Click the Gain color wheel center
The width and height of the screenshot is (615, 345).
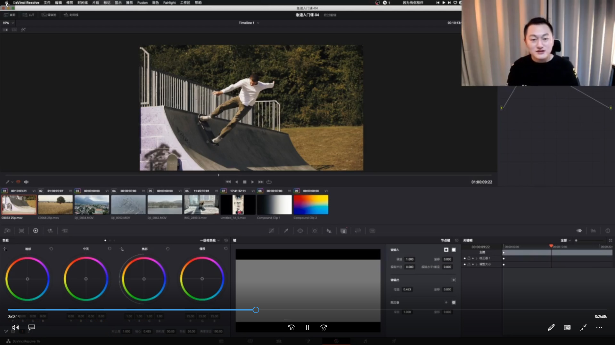(x=144, y=279)
